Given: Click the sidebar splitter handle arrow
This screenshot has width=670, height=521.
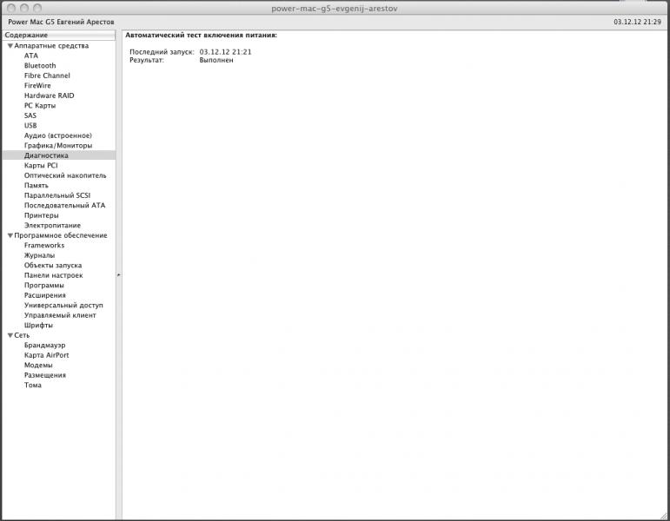Looking at the screenshot, I should coord(119,275).
